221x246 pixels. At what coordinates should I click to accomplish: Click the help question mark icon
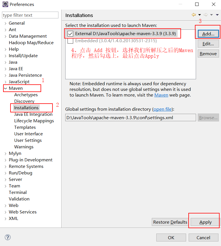pyautogui.click(x=8, y=237)
